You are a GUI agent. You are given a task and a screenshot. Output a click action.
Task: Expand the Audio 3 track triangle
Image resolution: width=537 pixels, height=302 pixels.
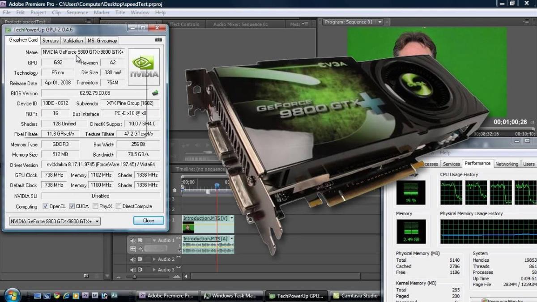coord(154,269)
